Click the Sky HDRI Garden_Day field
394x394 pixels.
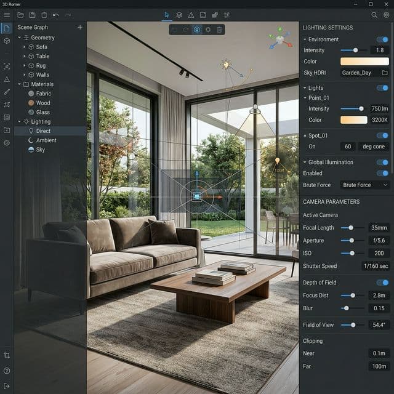364,73
